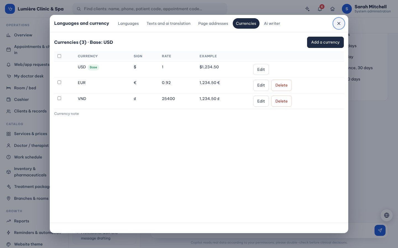Click the Doctor / therapist person icon

click(9, 145)
